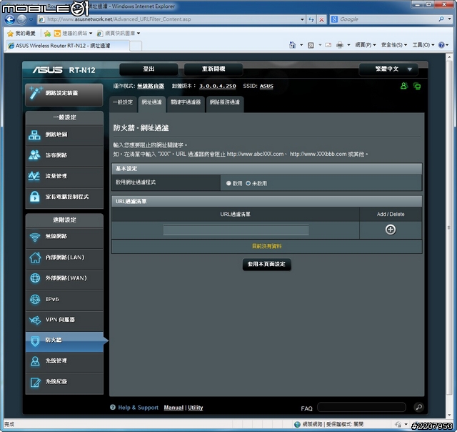
Task: Select the 啟用 (enable) URL filter radio
Action: [x=229, y=183]
